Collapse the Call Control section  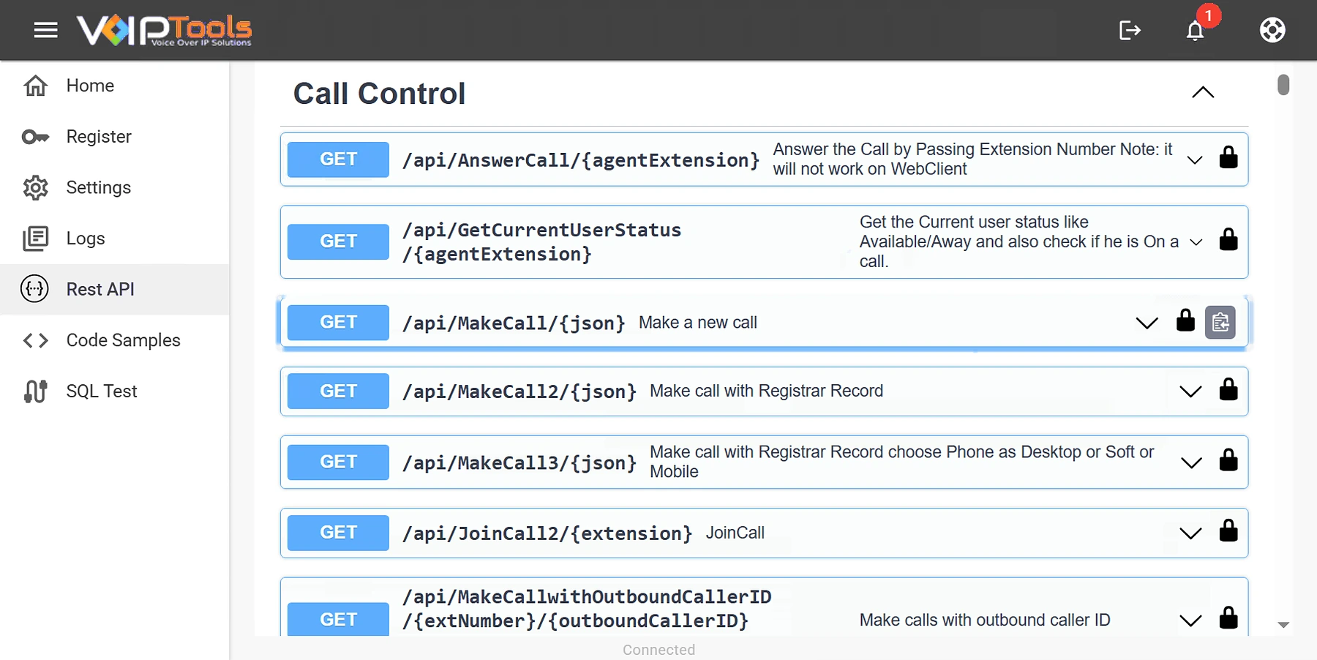click(x=1203, y=92)
